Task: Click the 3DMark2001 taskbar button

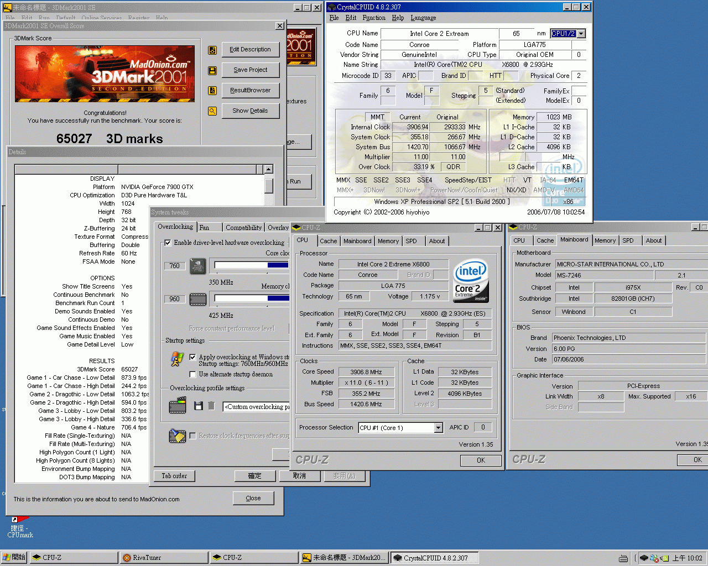Action: coord(345,558)
